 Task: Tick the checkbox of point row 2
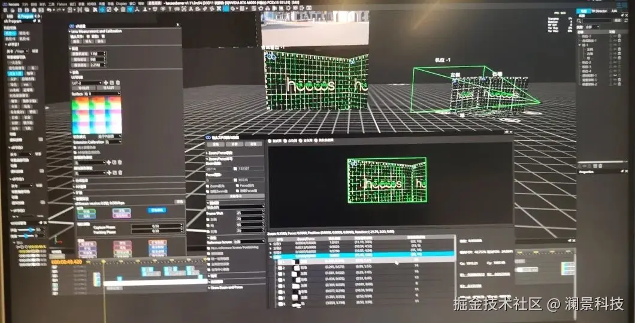280,268
